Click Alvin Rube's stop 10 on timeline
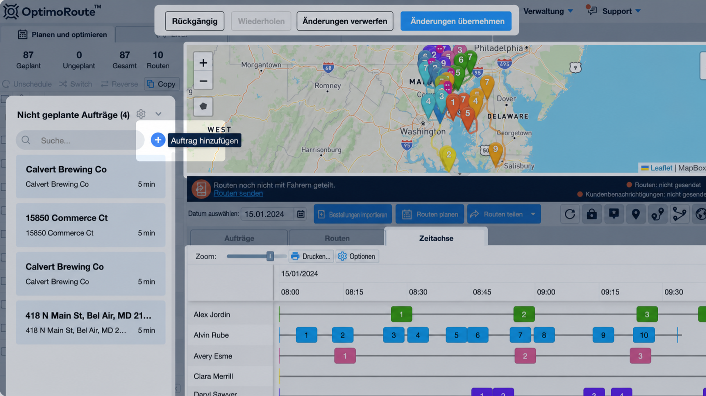The width and height of the screenshot is (706, 396). (644, 335)
